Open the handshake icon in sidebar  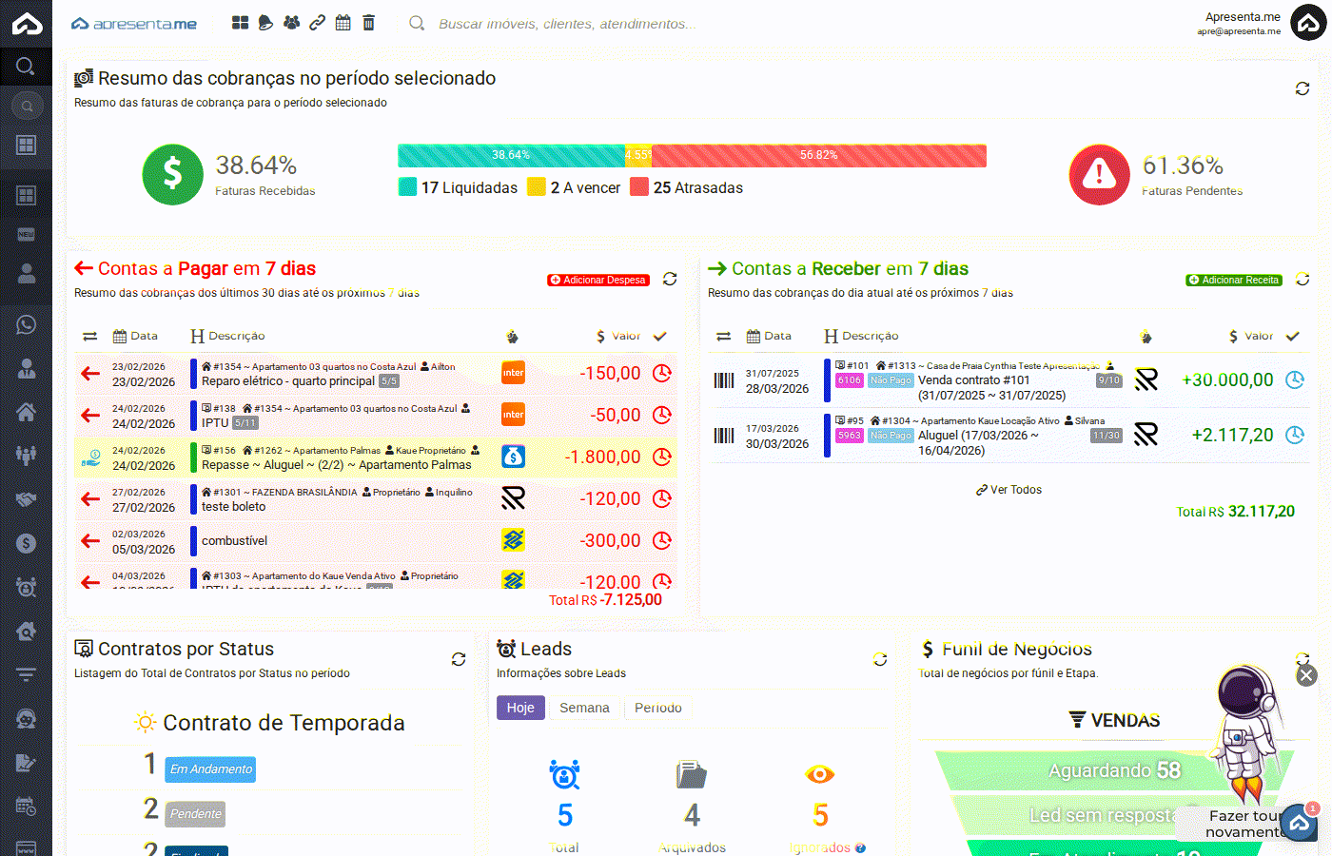26,499
